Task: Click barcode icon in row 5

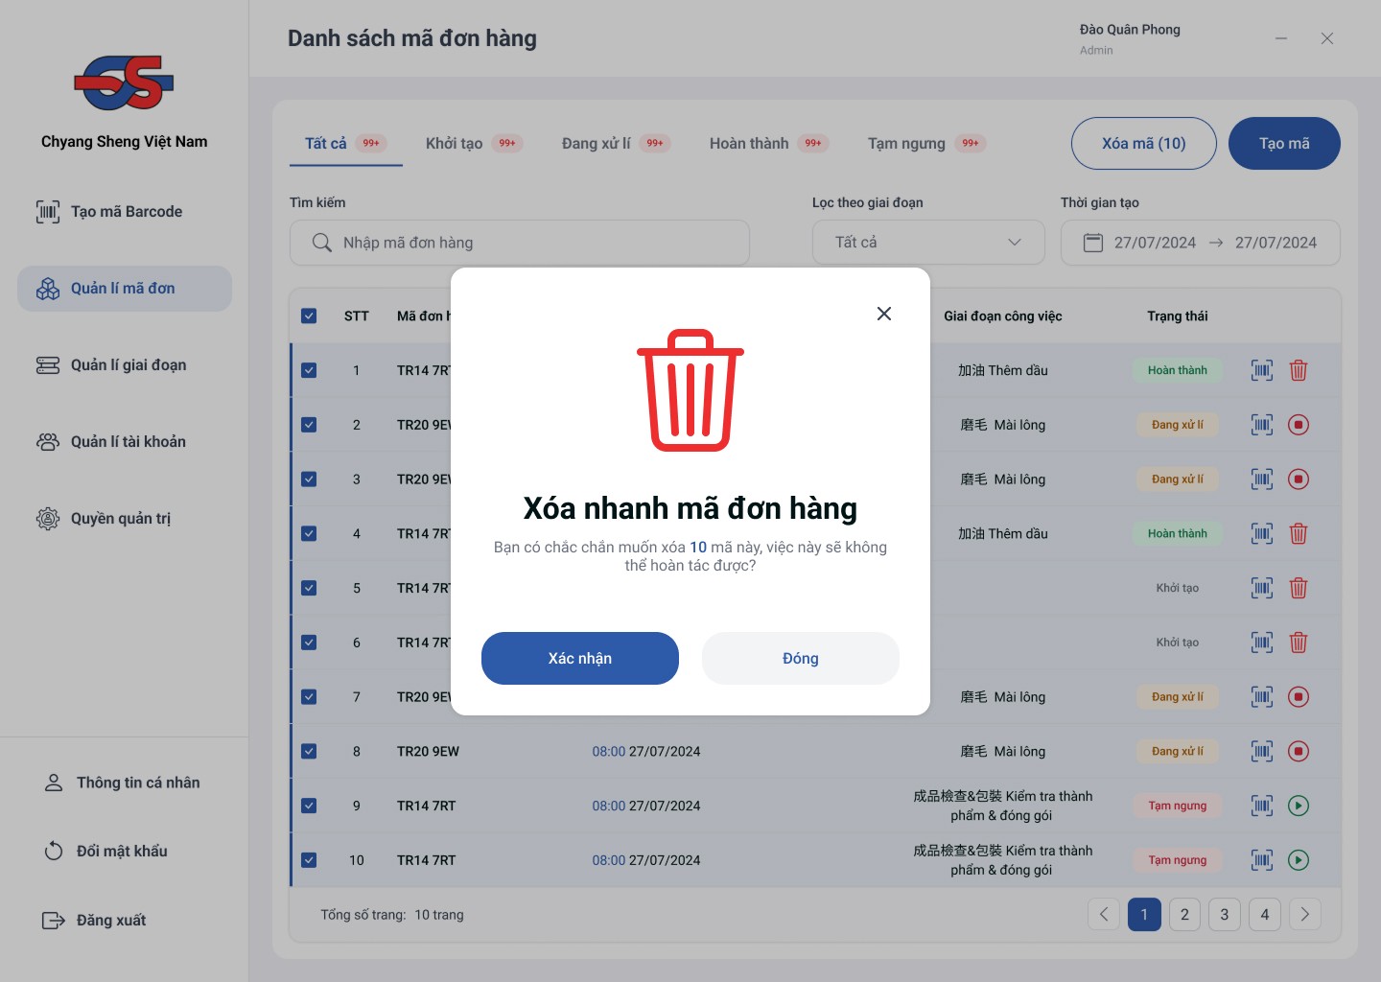Action: pos(1262,588)
